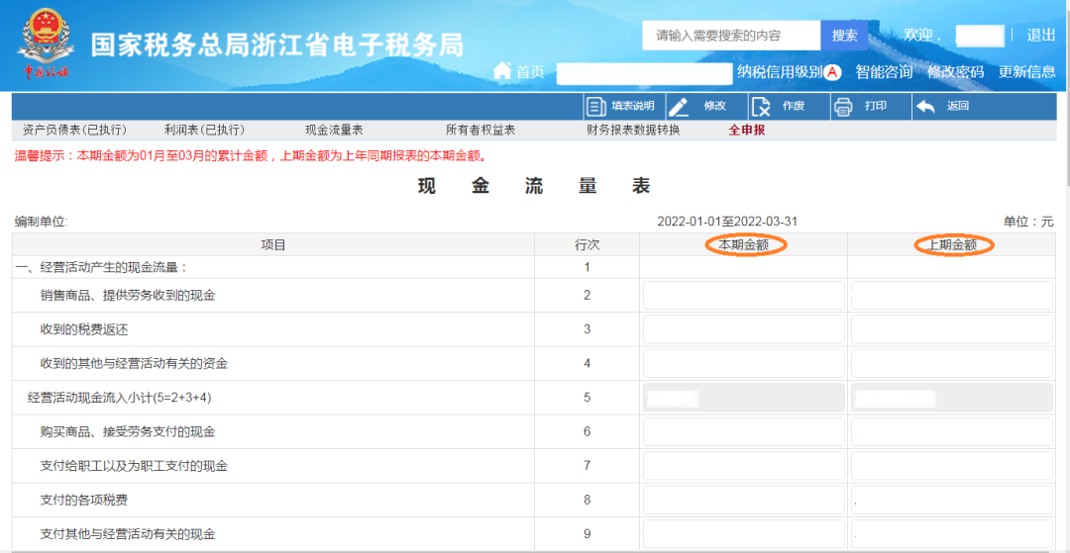This screenshot has height=553, width=1070.
Task: Click the 修改 edit button label
Action: coord(714,107)
